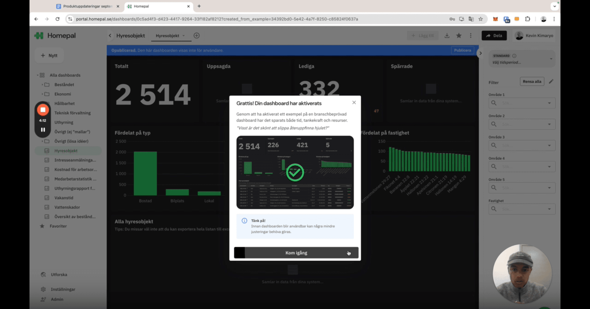
Task: Pause the screen recording
Action: 43,130
